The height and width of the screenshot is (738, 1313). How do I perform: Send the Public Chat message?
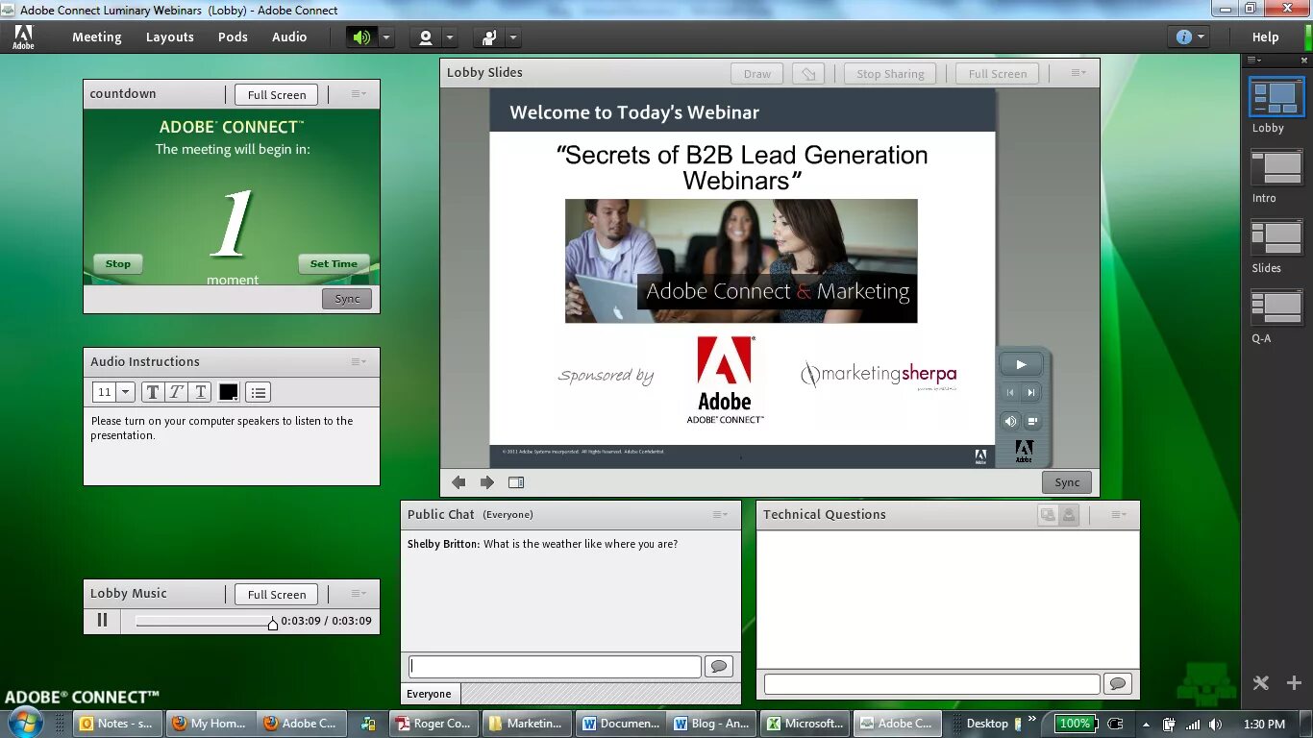pos(719,666)
